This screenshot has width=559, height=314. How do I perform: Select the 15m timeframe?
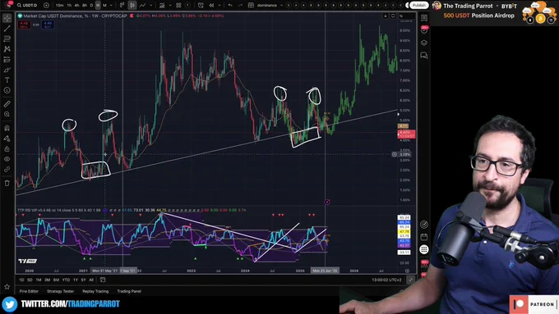(x=59, y=6)
